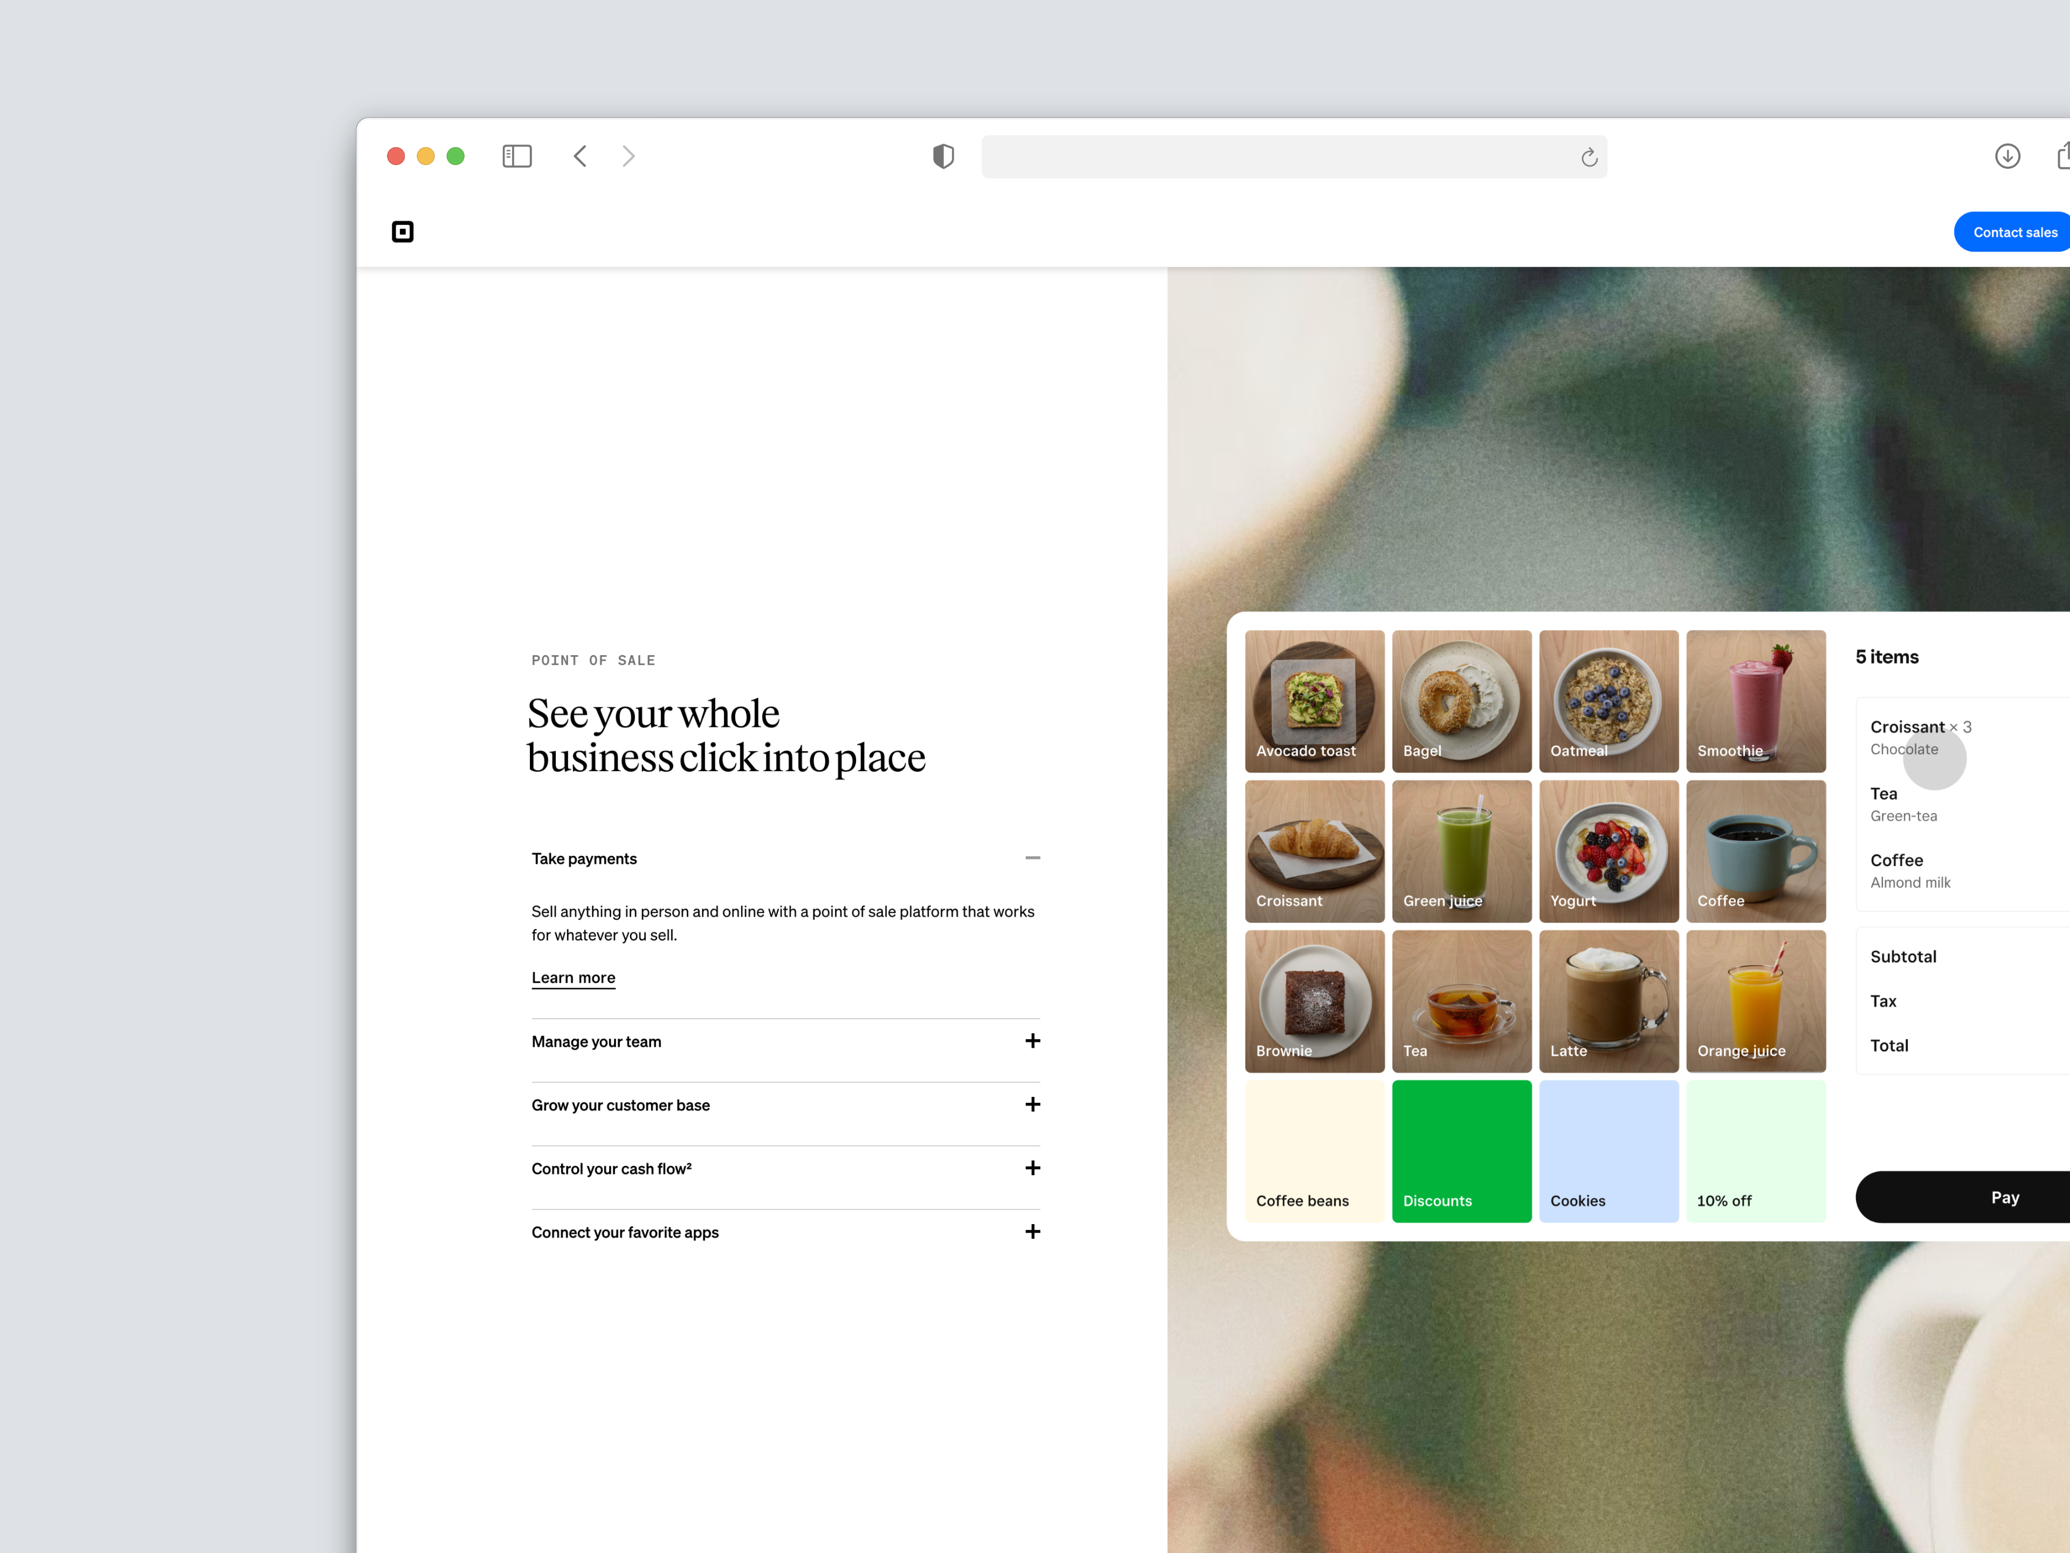Apply the 10% off discount tile
Image resolution: width=2070 pixels, height=1553 pixels.
(x=1756, y=1151)
